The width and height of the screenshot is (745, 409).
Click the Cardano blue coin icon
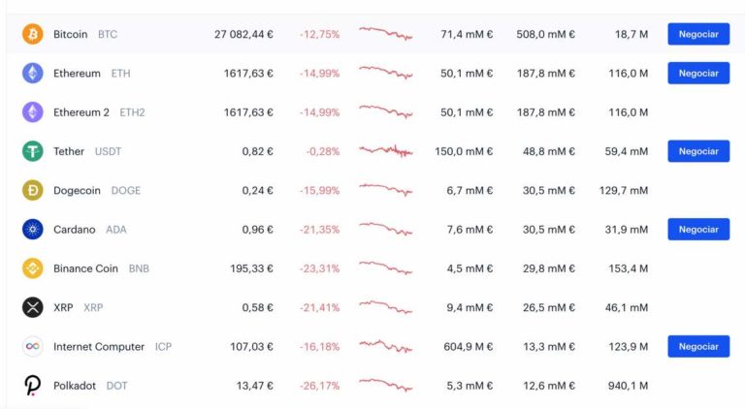(33, 230)
